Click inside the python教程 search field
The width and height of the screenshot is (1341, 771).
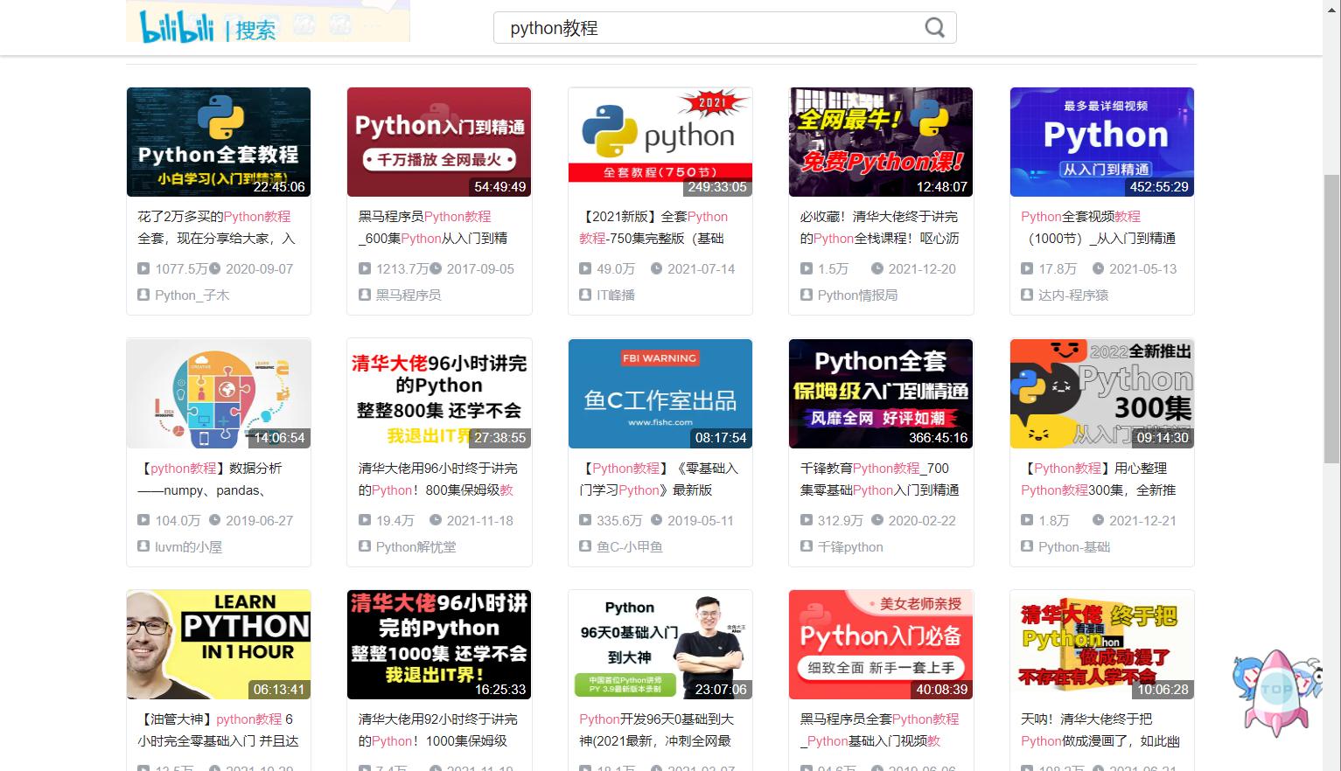(x=700, y=27)
